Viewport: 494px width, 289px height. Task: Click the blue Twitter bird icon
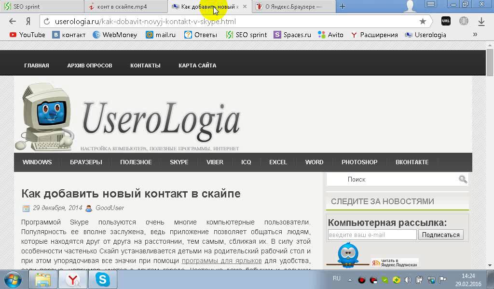pyautogui.click(x=348, y=254)
